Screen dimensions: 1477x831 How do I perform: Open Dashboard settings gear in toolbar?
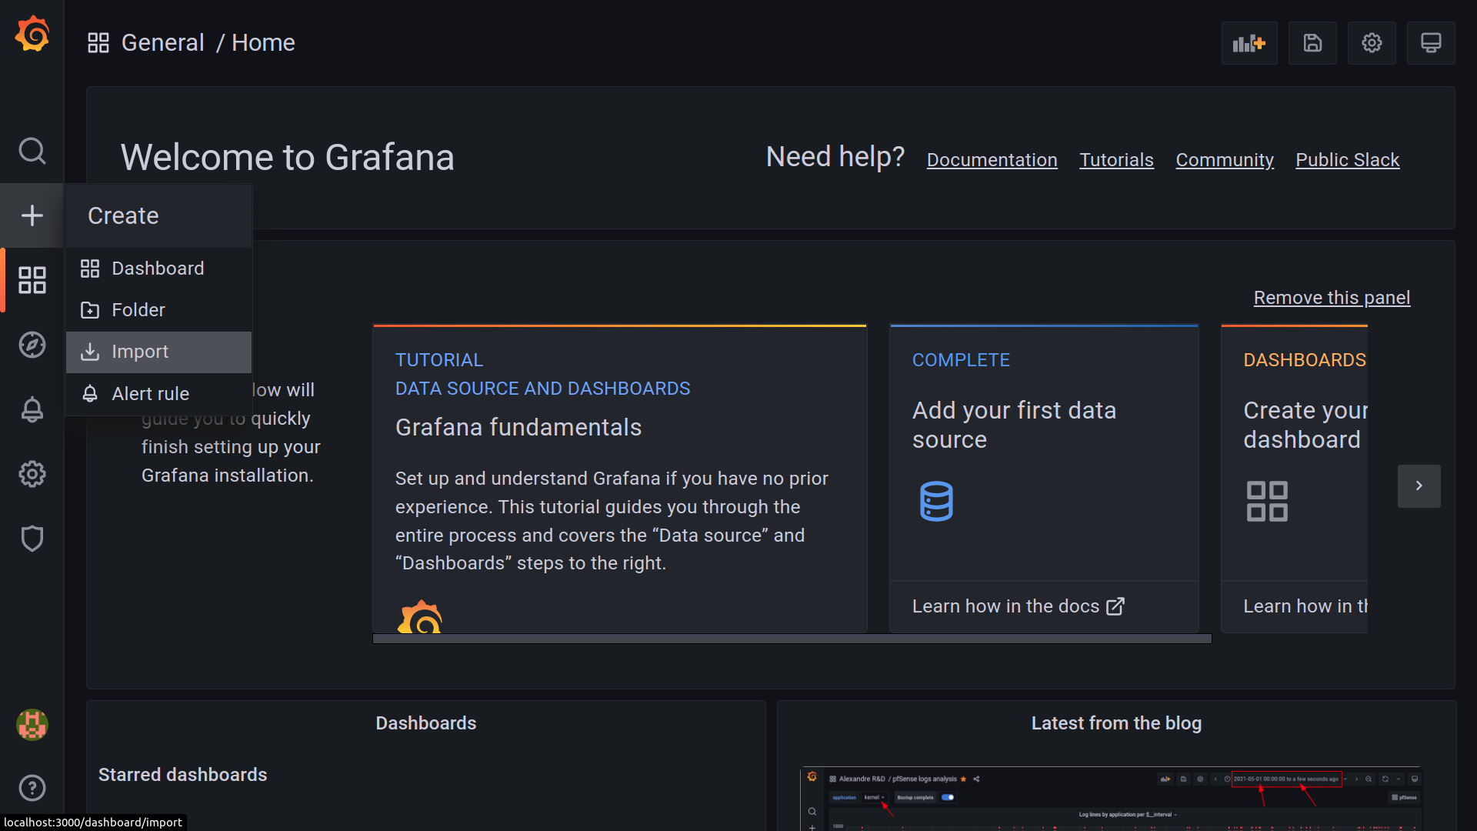[1372, 43]
